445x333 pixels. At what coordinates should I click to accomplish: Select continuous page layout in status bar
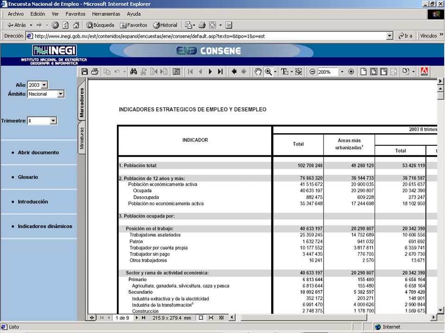click(x=211, y=318)
